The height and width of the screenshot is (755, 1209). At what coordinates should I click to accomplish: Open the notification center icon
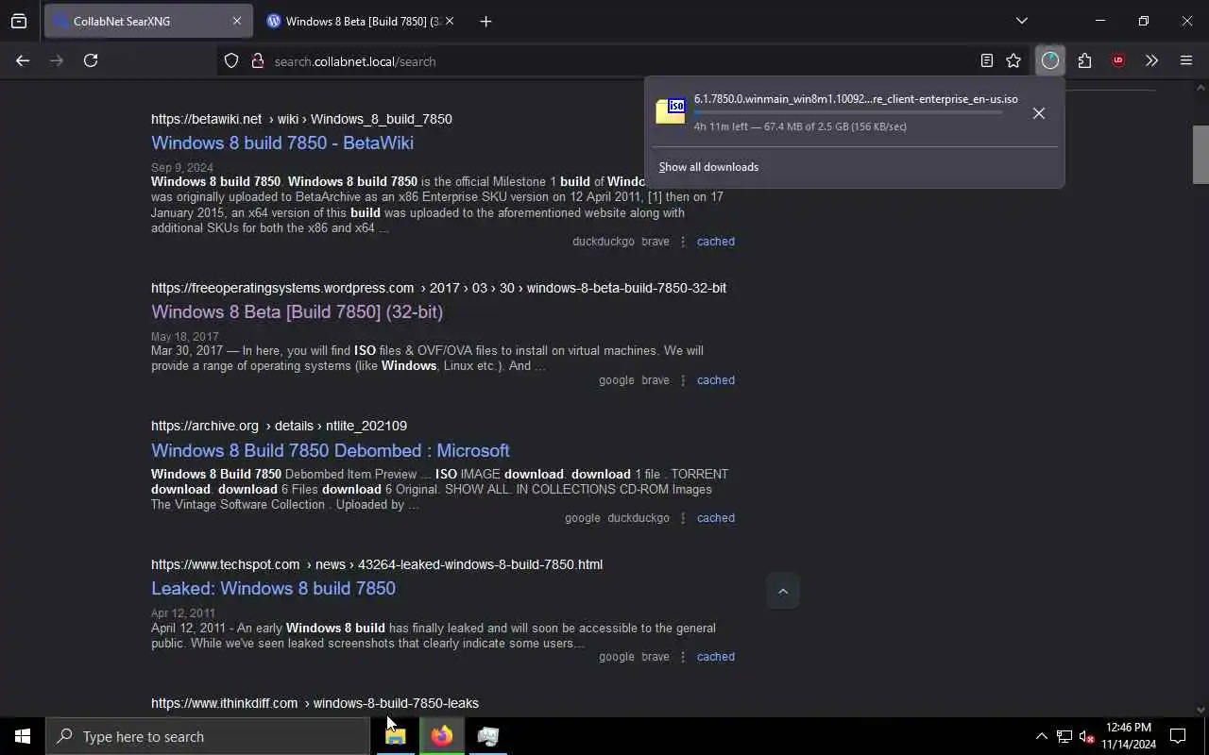[1178, 736]
